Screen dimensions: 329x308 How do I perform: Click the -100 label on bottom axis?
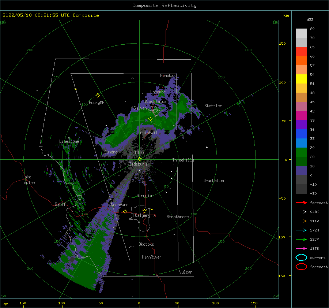click(60, 303)
